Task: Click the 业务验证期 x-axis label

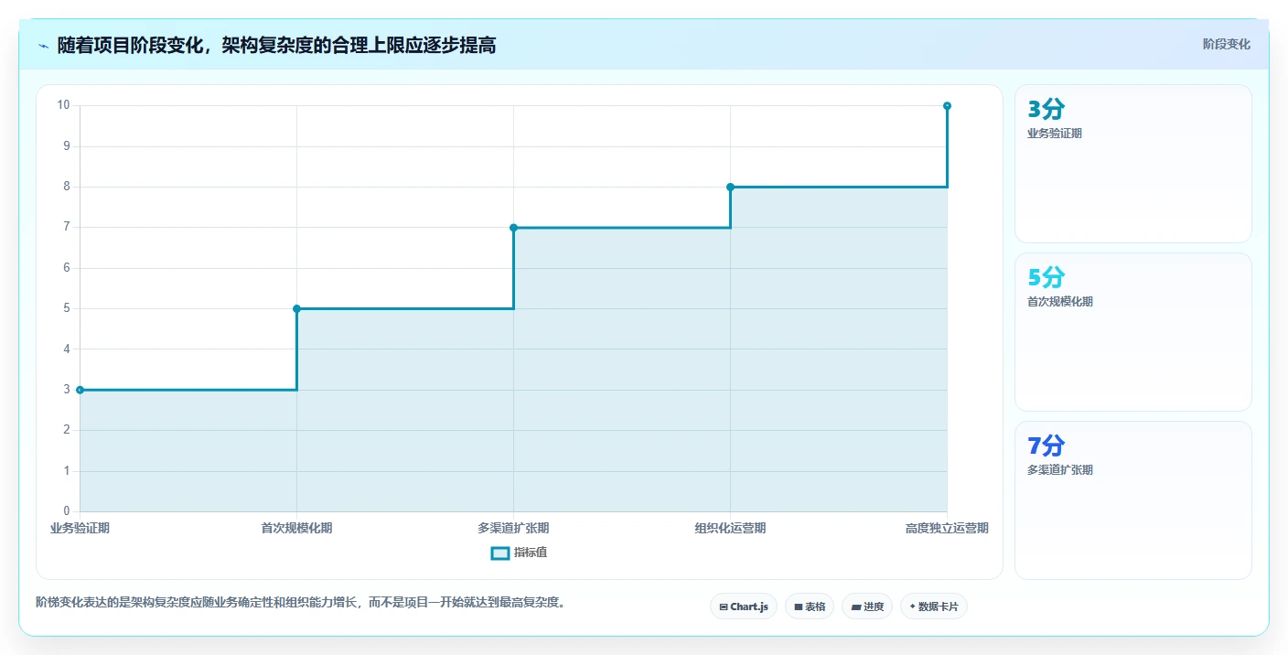Action: pyautogui.click(x=80, y=528)
